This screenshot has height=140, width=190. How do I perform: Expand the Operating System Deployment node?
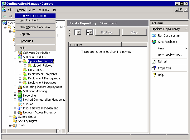[x=15, y=87]
